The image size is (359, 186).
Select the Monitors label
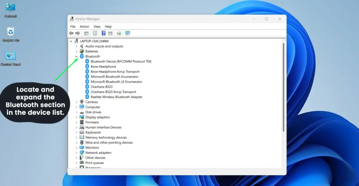tap(92, 147)
